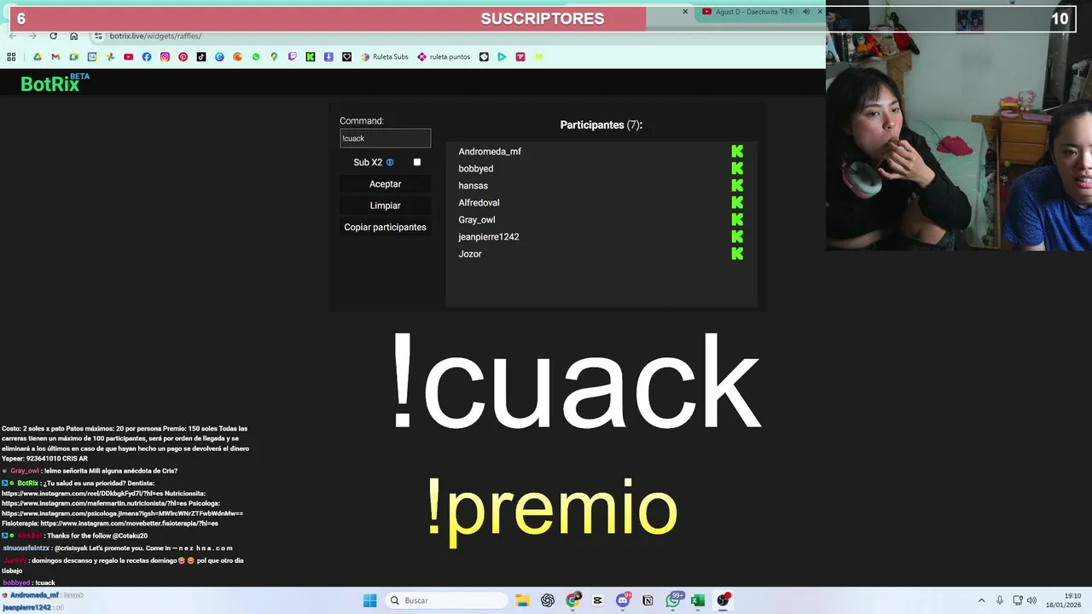Open the Instagram bookmark
Image resolution: width=1092 pixels, height=614 pixels.
(165, 57)
